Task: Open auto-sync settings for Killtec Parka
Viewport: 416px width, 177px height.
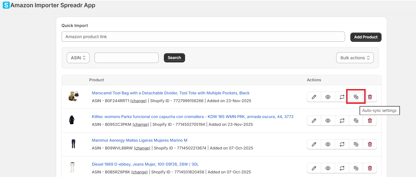Action: point(356,121)
